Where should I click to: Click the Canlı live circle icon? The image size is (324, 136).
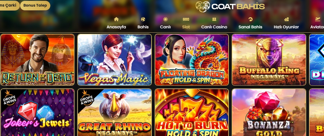tap(165, 19)
